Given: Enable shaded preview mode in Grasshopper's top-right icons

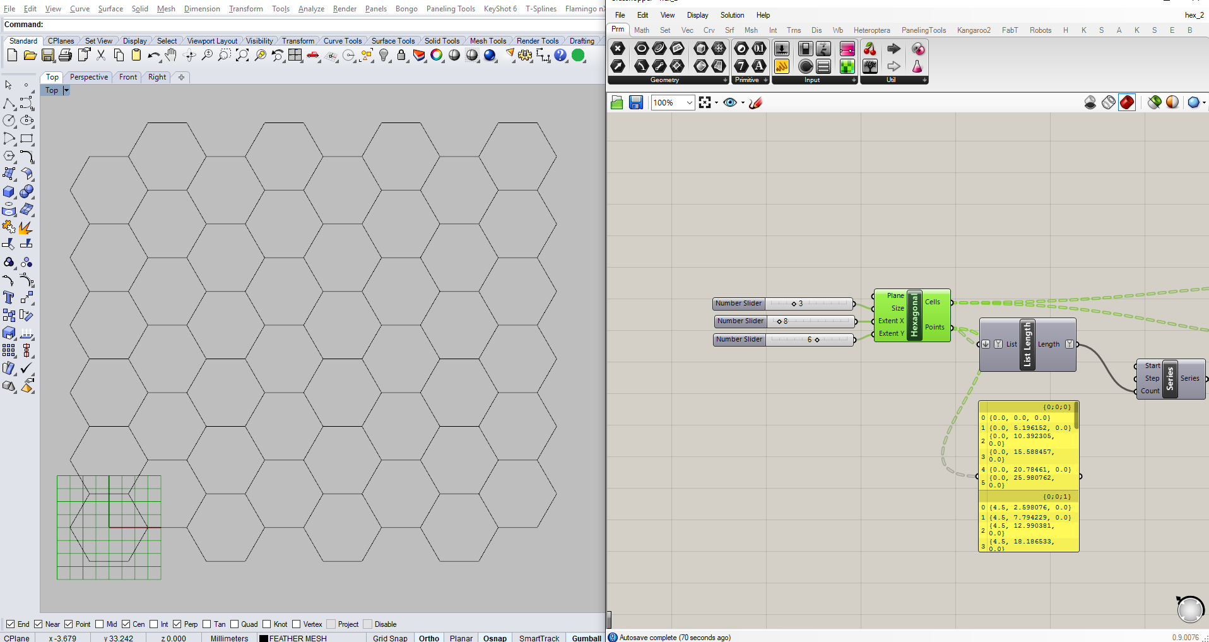Looking at the screenshot, I should pyautogui.click(x=1126, y=102).
